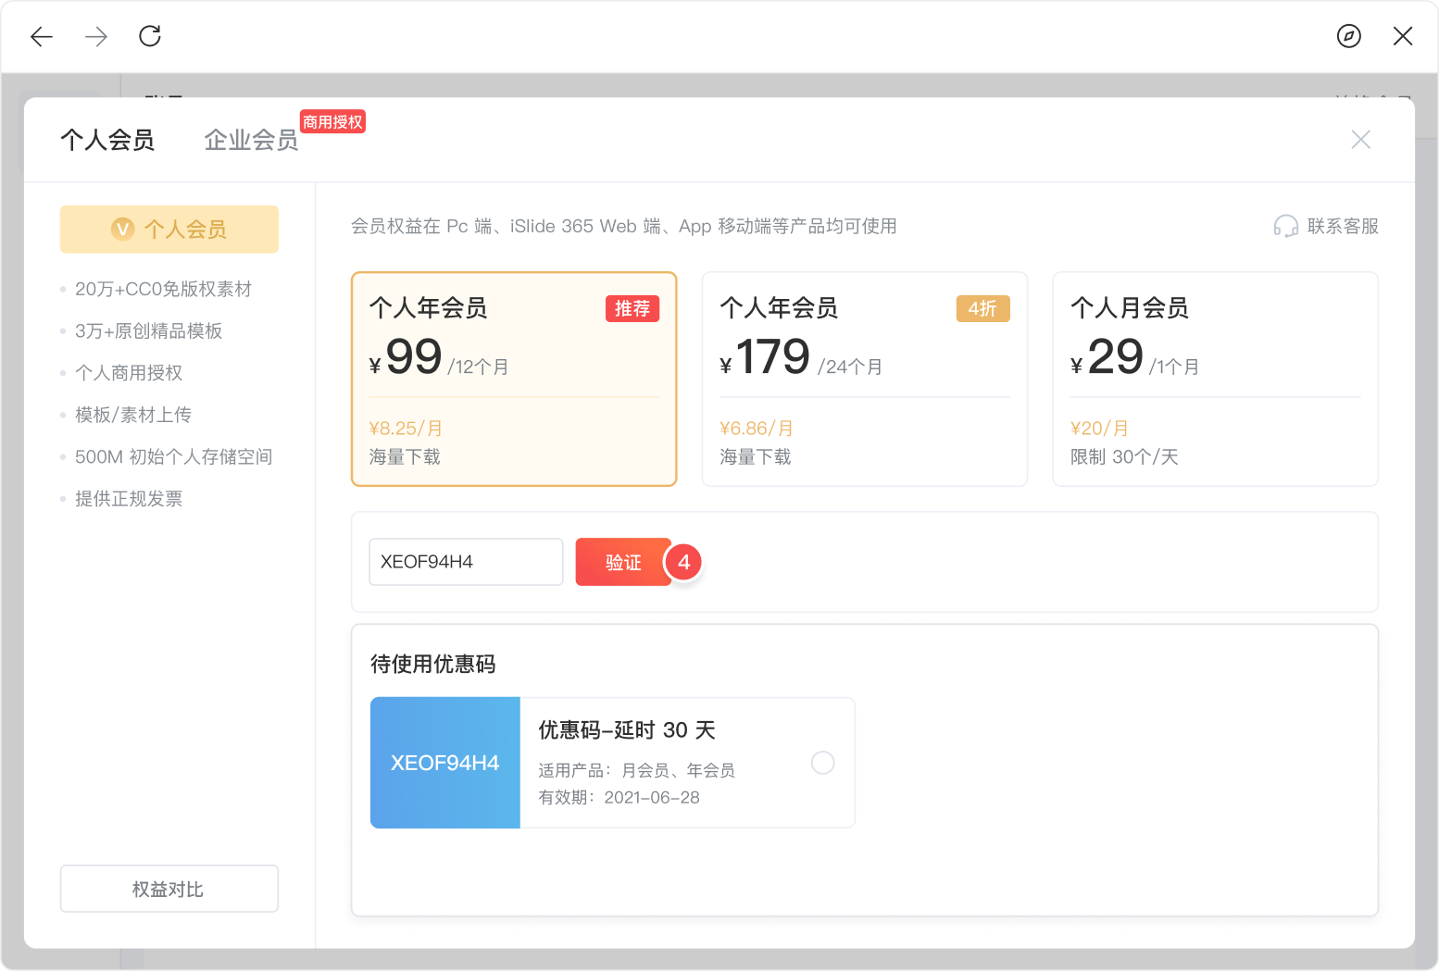Click the compass icon in top bar
1439x971 pixels.
1348,36
